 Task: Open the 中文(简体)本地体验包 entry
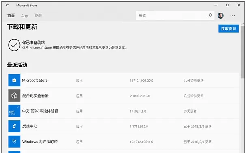123,111
